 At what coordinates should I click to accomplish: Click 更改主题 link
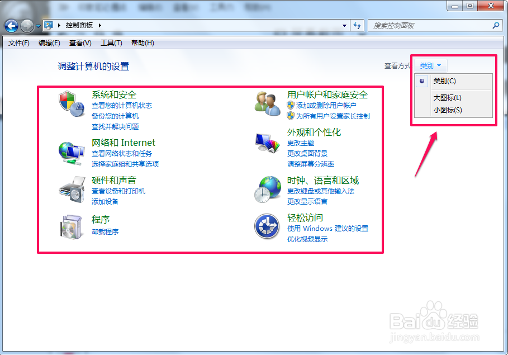tap(301, 143)
